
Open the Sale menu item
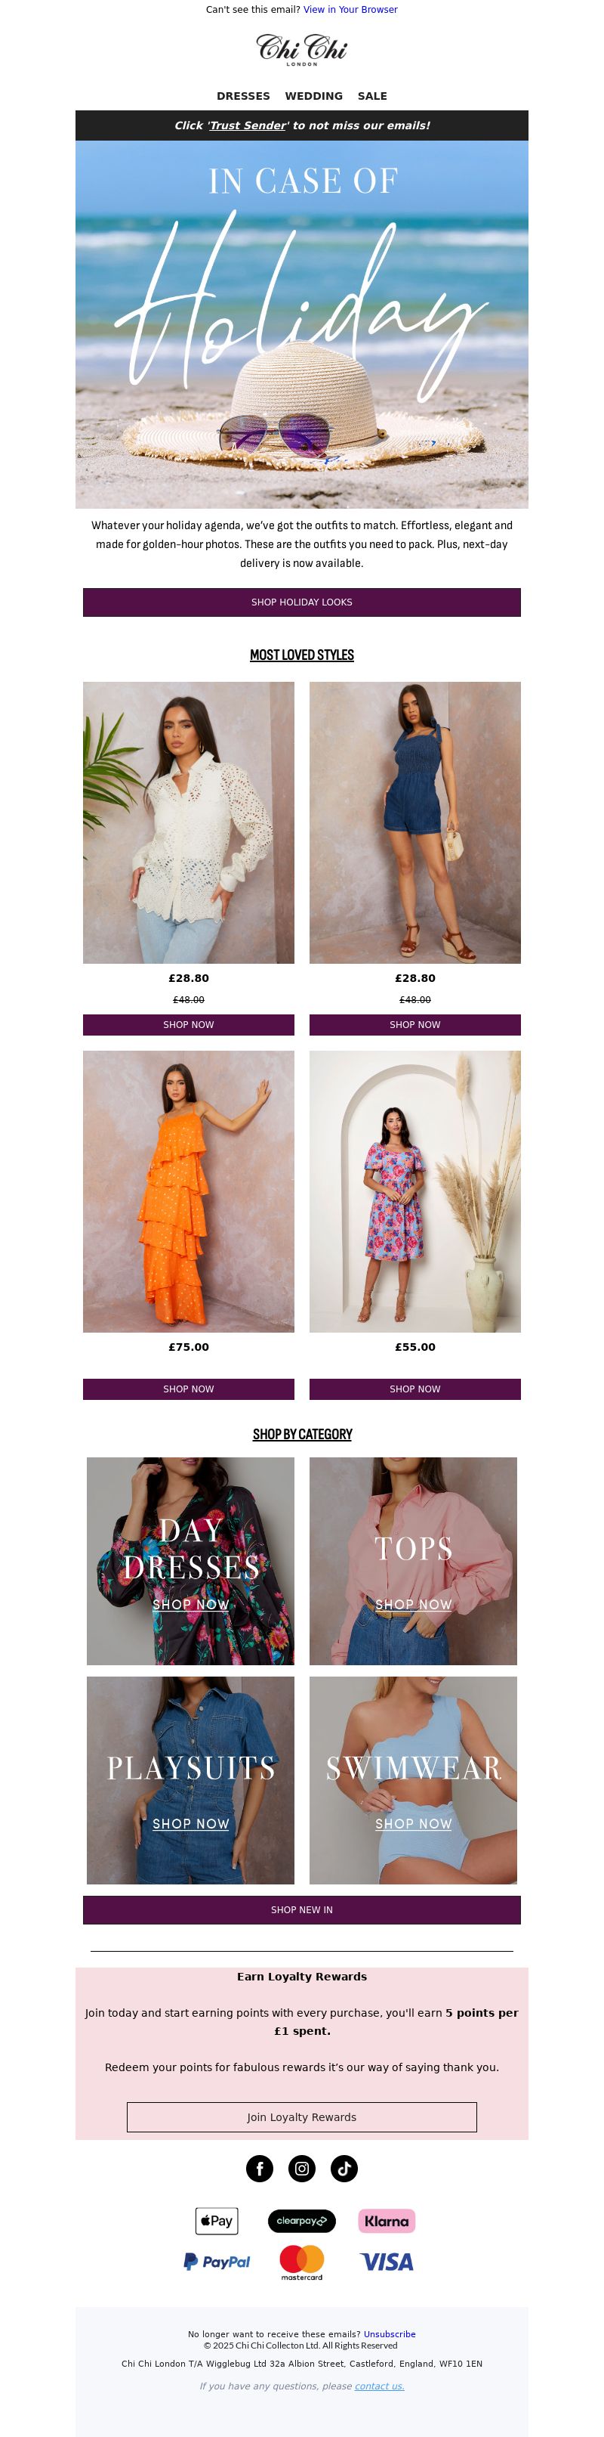point(372,95)
